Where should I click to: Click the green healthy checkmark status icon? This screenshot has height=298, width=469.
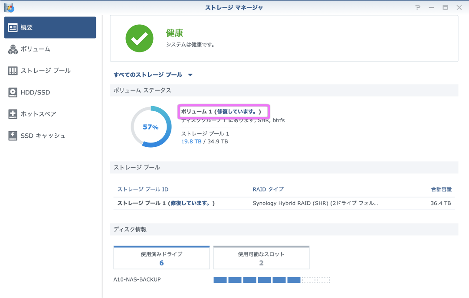click(x=139, y=38)
